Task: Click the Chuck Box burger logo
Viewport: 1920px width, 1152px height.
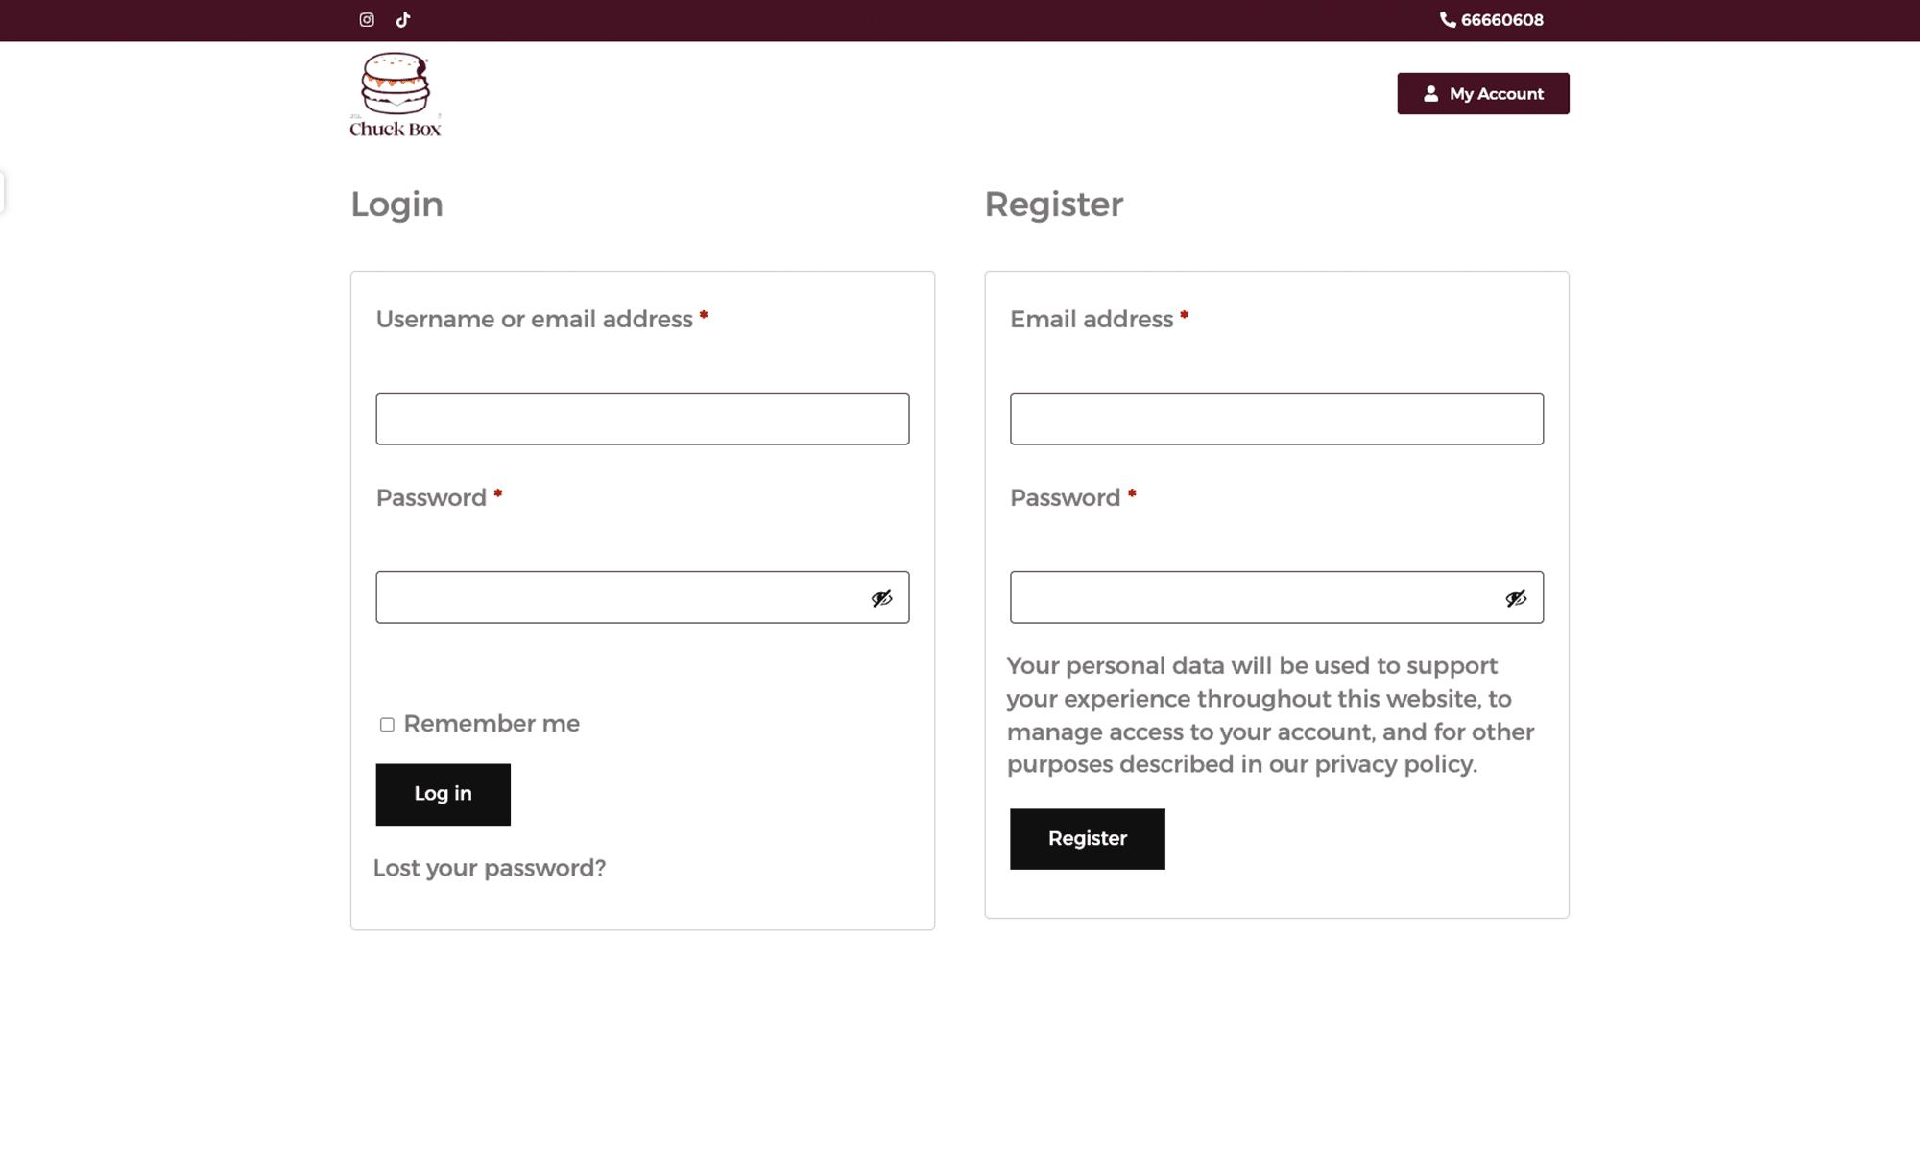Action: click(396, 94)
